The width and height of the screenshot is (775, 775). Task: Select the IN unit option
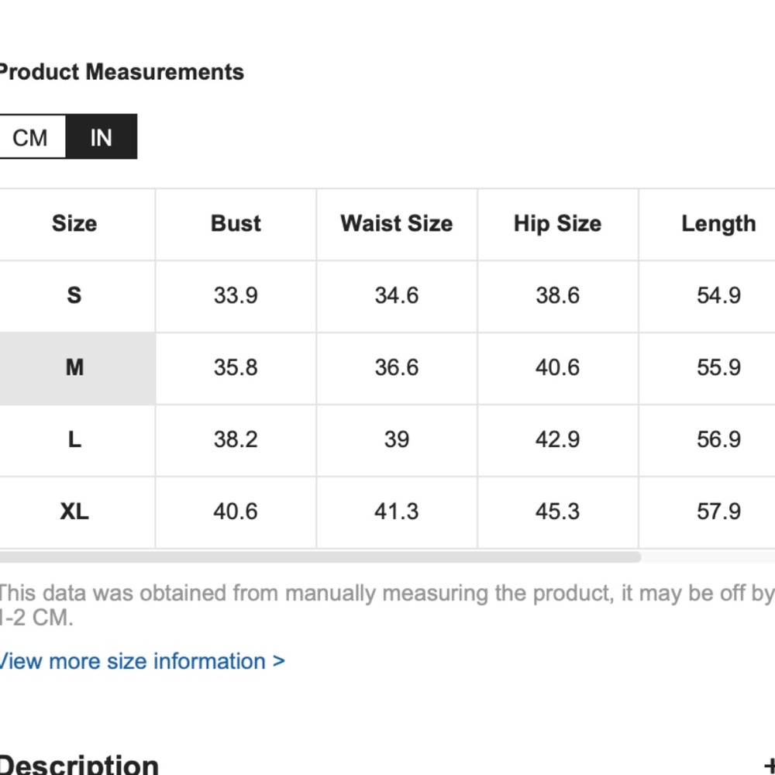click(102, 137)
